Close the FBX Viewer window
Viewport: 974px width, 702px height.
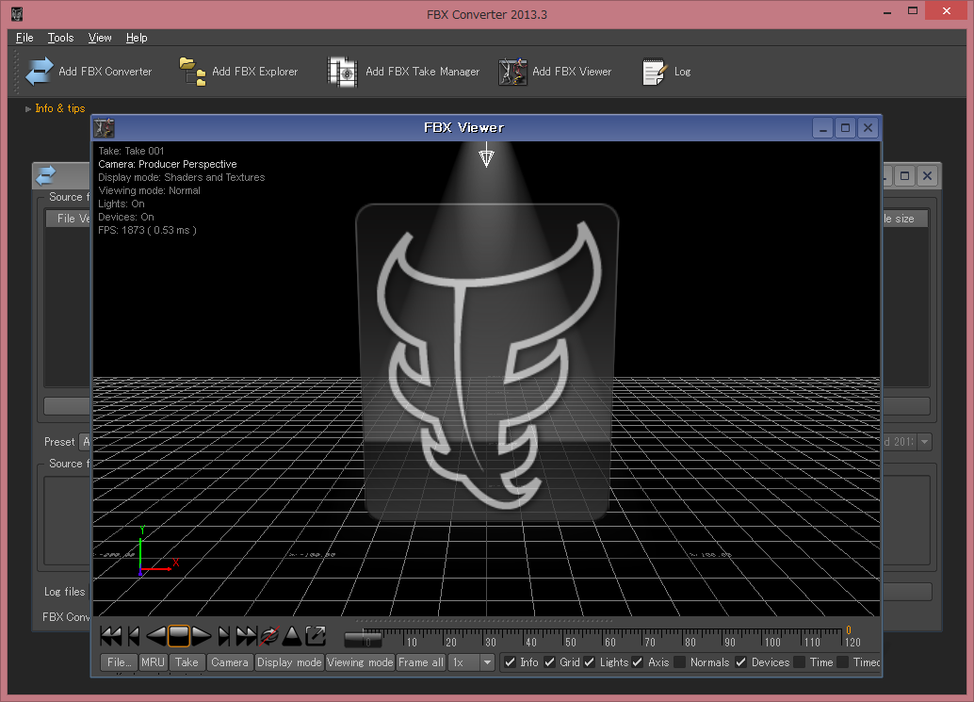[868, 128]
